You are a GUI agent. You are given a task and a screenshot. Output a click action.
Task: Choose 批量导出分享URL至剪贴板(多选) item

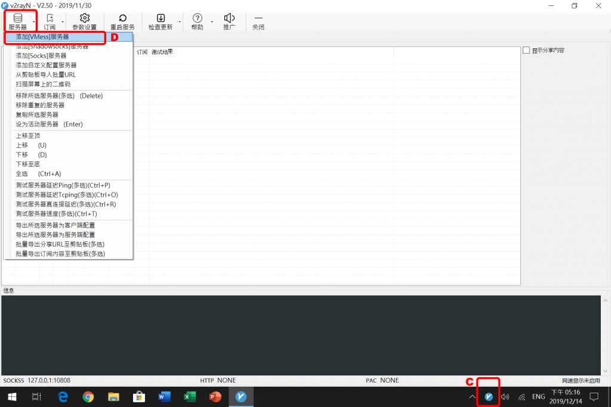pyautogui.click(x=68, y=244)
